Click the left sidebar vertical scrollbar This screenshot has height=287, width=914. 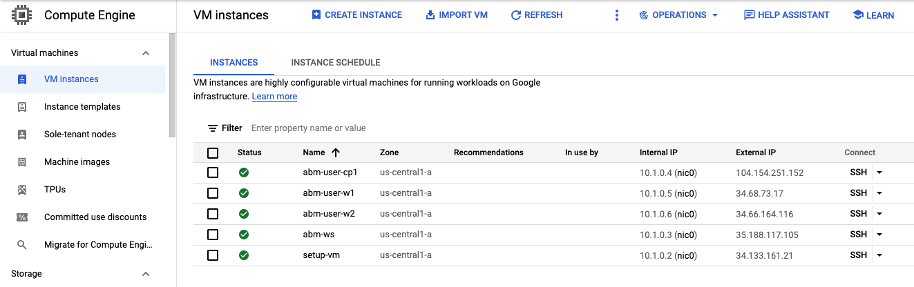(172, 86)
